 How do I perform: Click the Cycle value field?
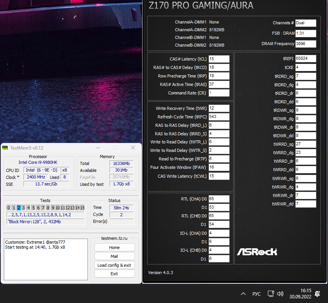click(121, 215)
